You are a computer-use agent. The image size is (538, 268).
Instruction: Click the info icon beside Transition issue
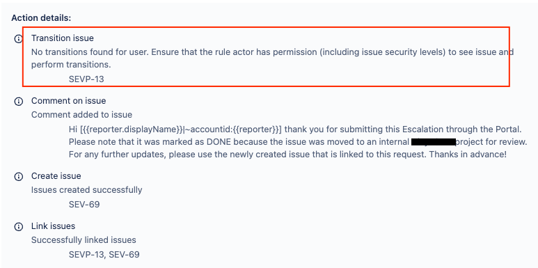[18, 39]
